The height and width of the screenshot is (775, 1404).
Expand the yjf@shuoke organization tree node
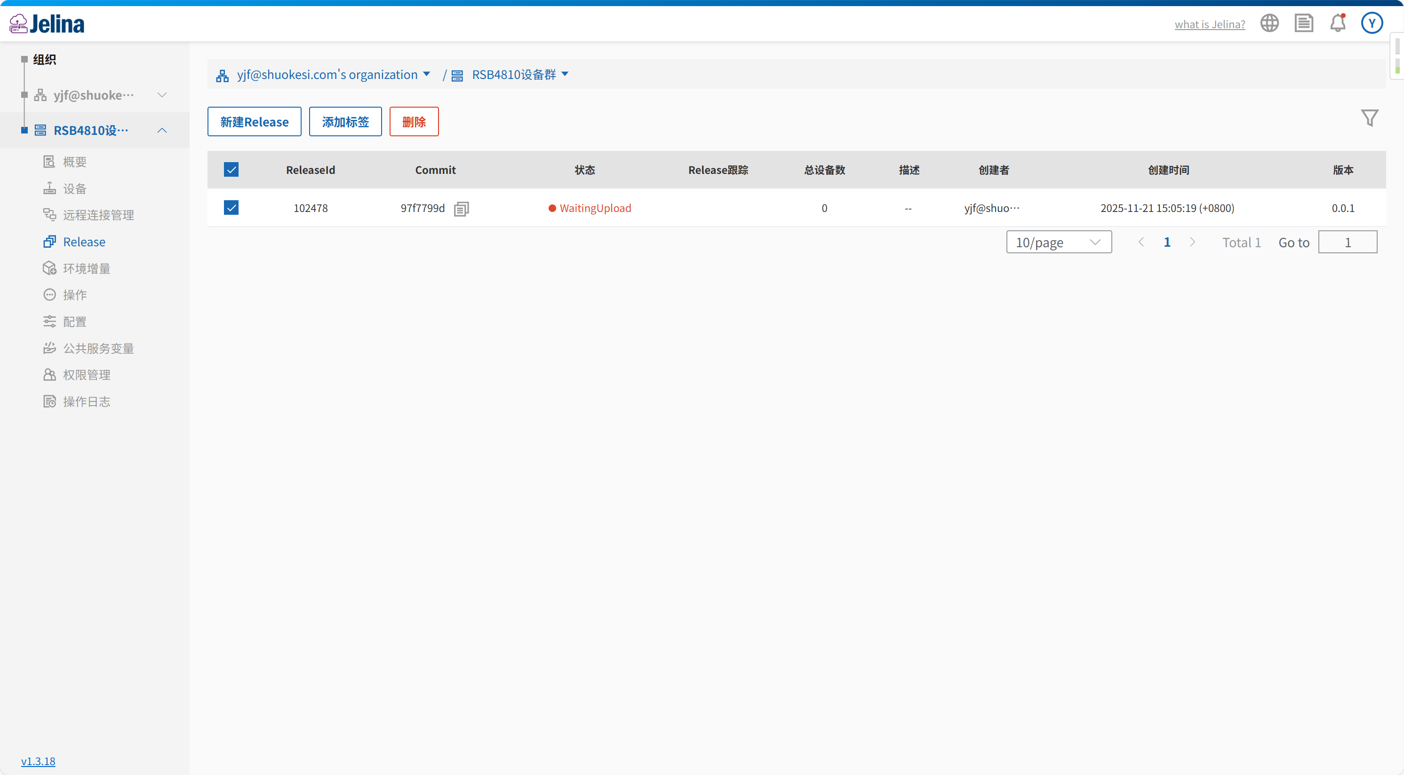pos(162,95)
